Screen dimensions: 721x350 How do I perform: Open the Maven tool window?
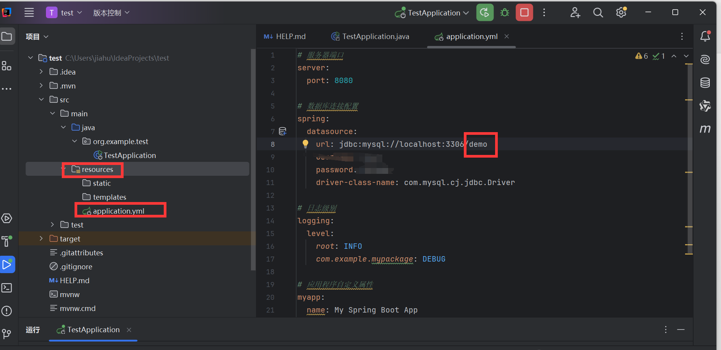coord(705,129)
